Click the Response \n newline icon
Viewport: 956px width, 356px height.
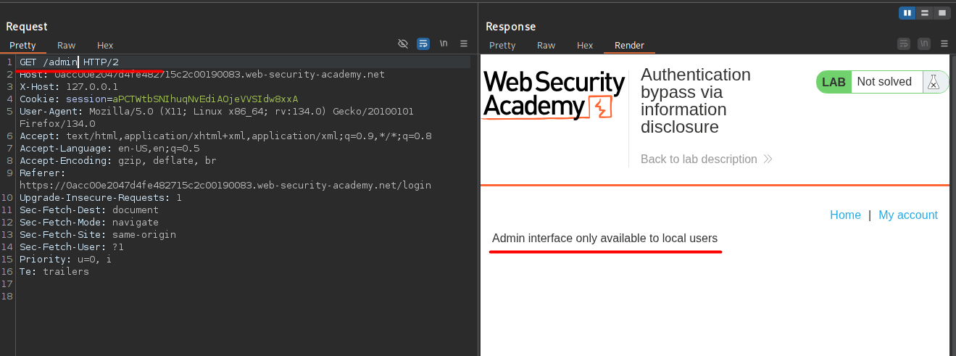click(923, 44)
